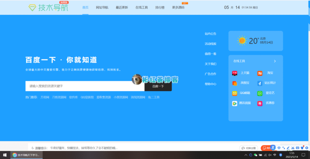This screenshot has width=310, height=159.
Task: Open the 广告合作 link
Action: [x=210, y=74]
